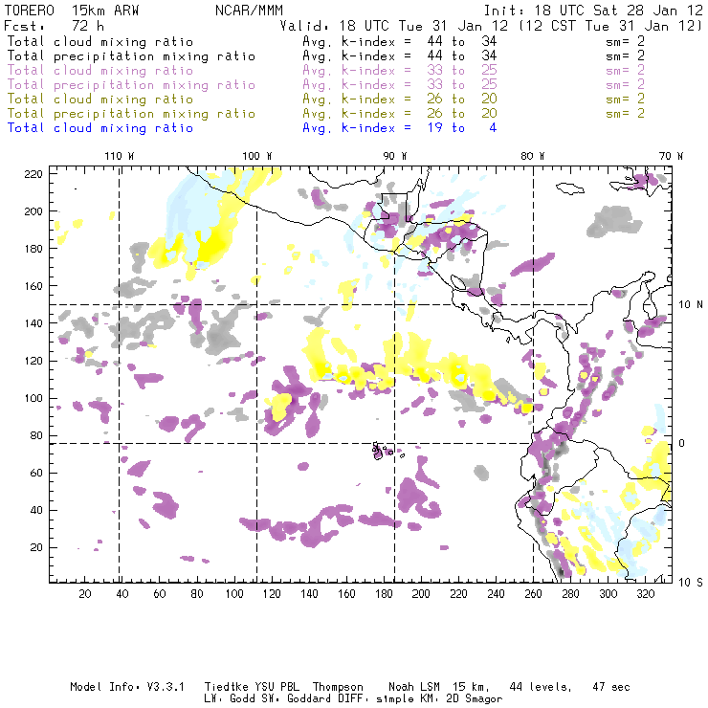The height and width of the screenshot is (708, 708).
Task: Select the purple 'Total precipitation mixing ratio' legend label
Action: [x=131, y=85]
